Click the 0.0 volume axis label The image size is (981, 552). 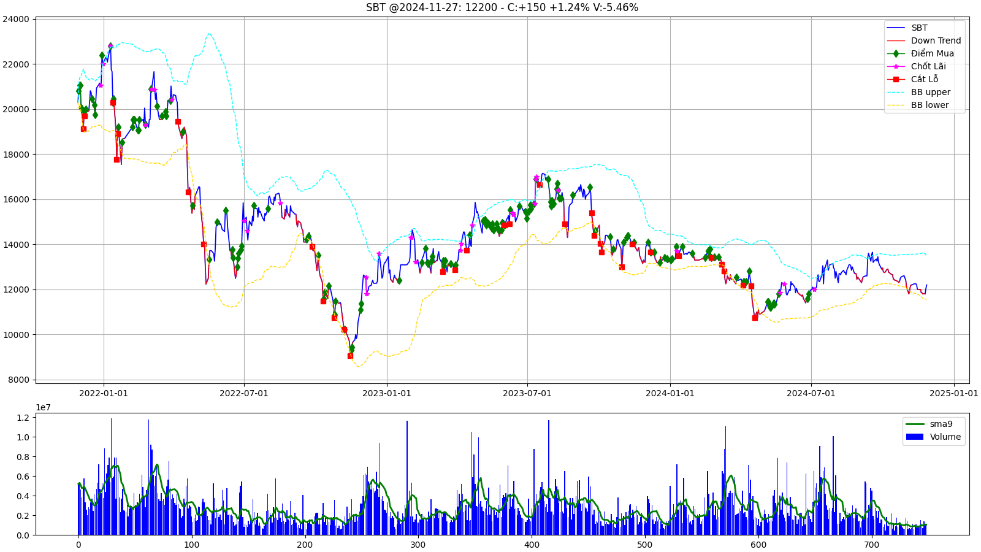[23, 535]
